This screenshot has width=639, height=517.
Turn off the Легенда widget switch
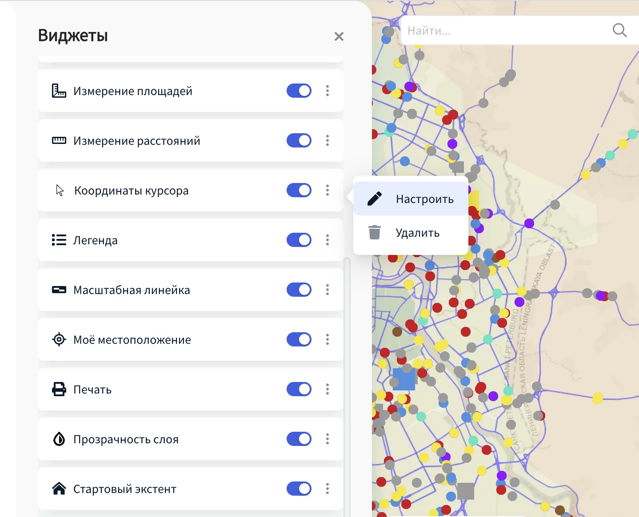(299, 240)
